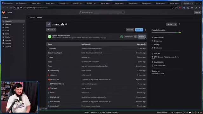List all tabs with the tab bar chevron
The height and width of the screenshot is (114, 203).
tap(201, 3)
